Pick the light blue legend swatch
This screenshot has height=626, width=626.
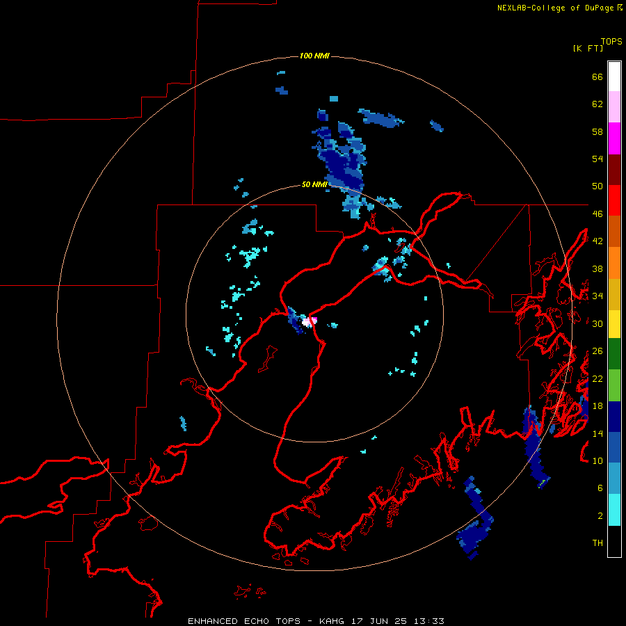tap(614, 479)
